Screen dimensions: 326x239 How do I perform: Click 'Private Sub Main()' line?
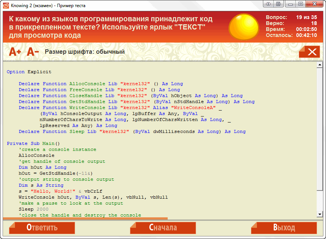click(x=33, y=144)
